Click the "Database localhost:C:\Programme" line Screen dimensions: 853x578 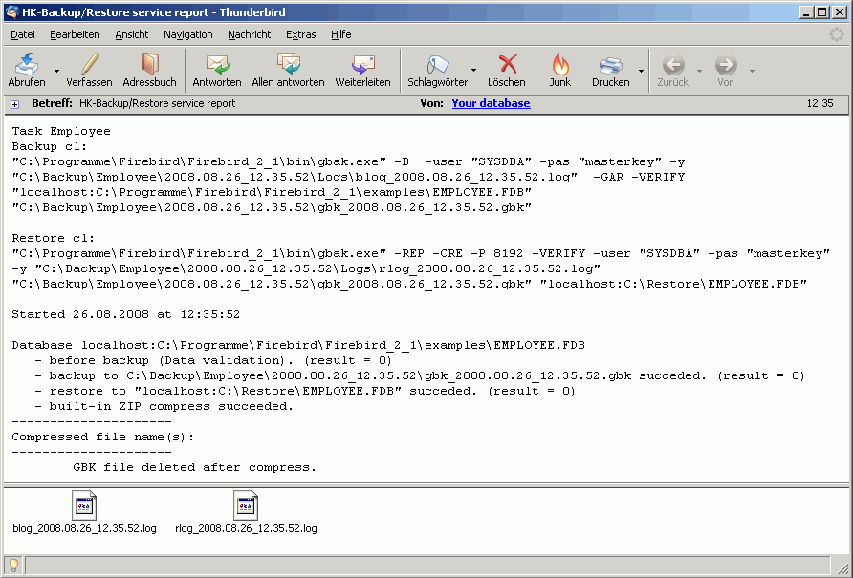pyautogui.click(x=298, y=345)
